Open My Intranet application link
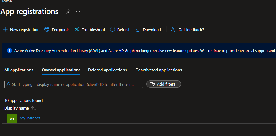The height and width of the screenshot is (136, 276). [x=30, y=118]
